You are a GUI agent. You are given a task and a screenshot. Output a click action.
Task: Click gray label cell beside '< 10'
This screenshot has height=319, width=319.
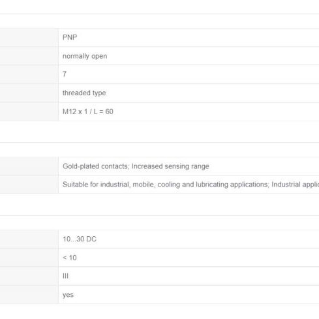(x=29, y=258)
